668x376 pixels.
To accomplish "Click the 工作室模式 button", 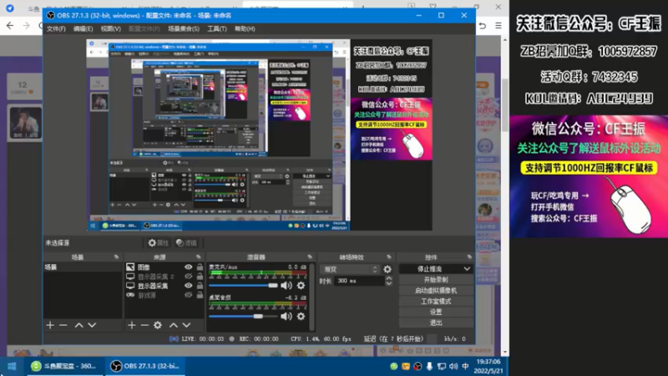I will coord(436,301).
